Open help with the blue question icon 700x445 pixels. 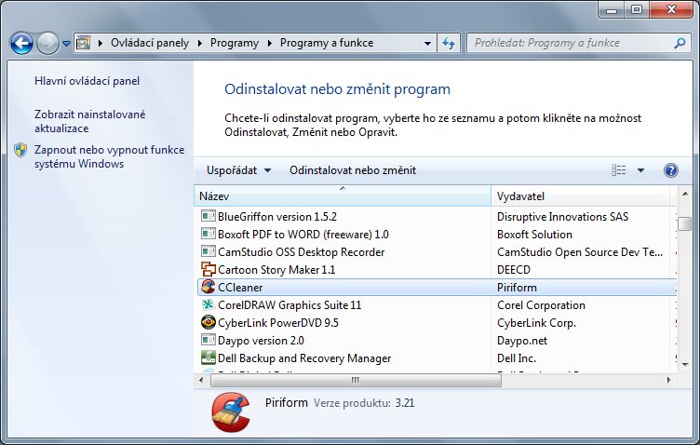671,170
